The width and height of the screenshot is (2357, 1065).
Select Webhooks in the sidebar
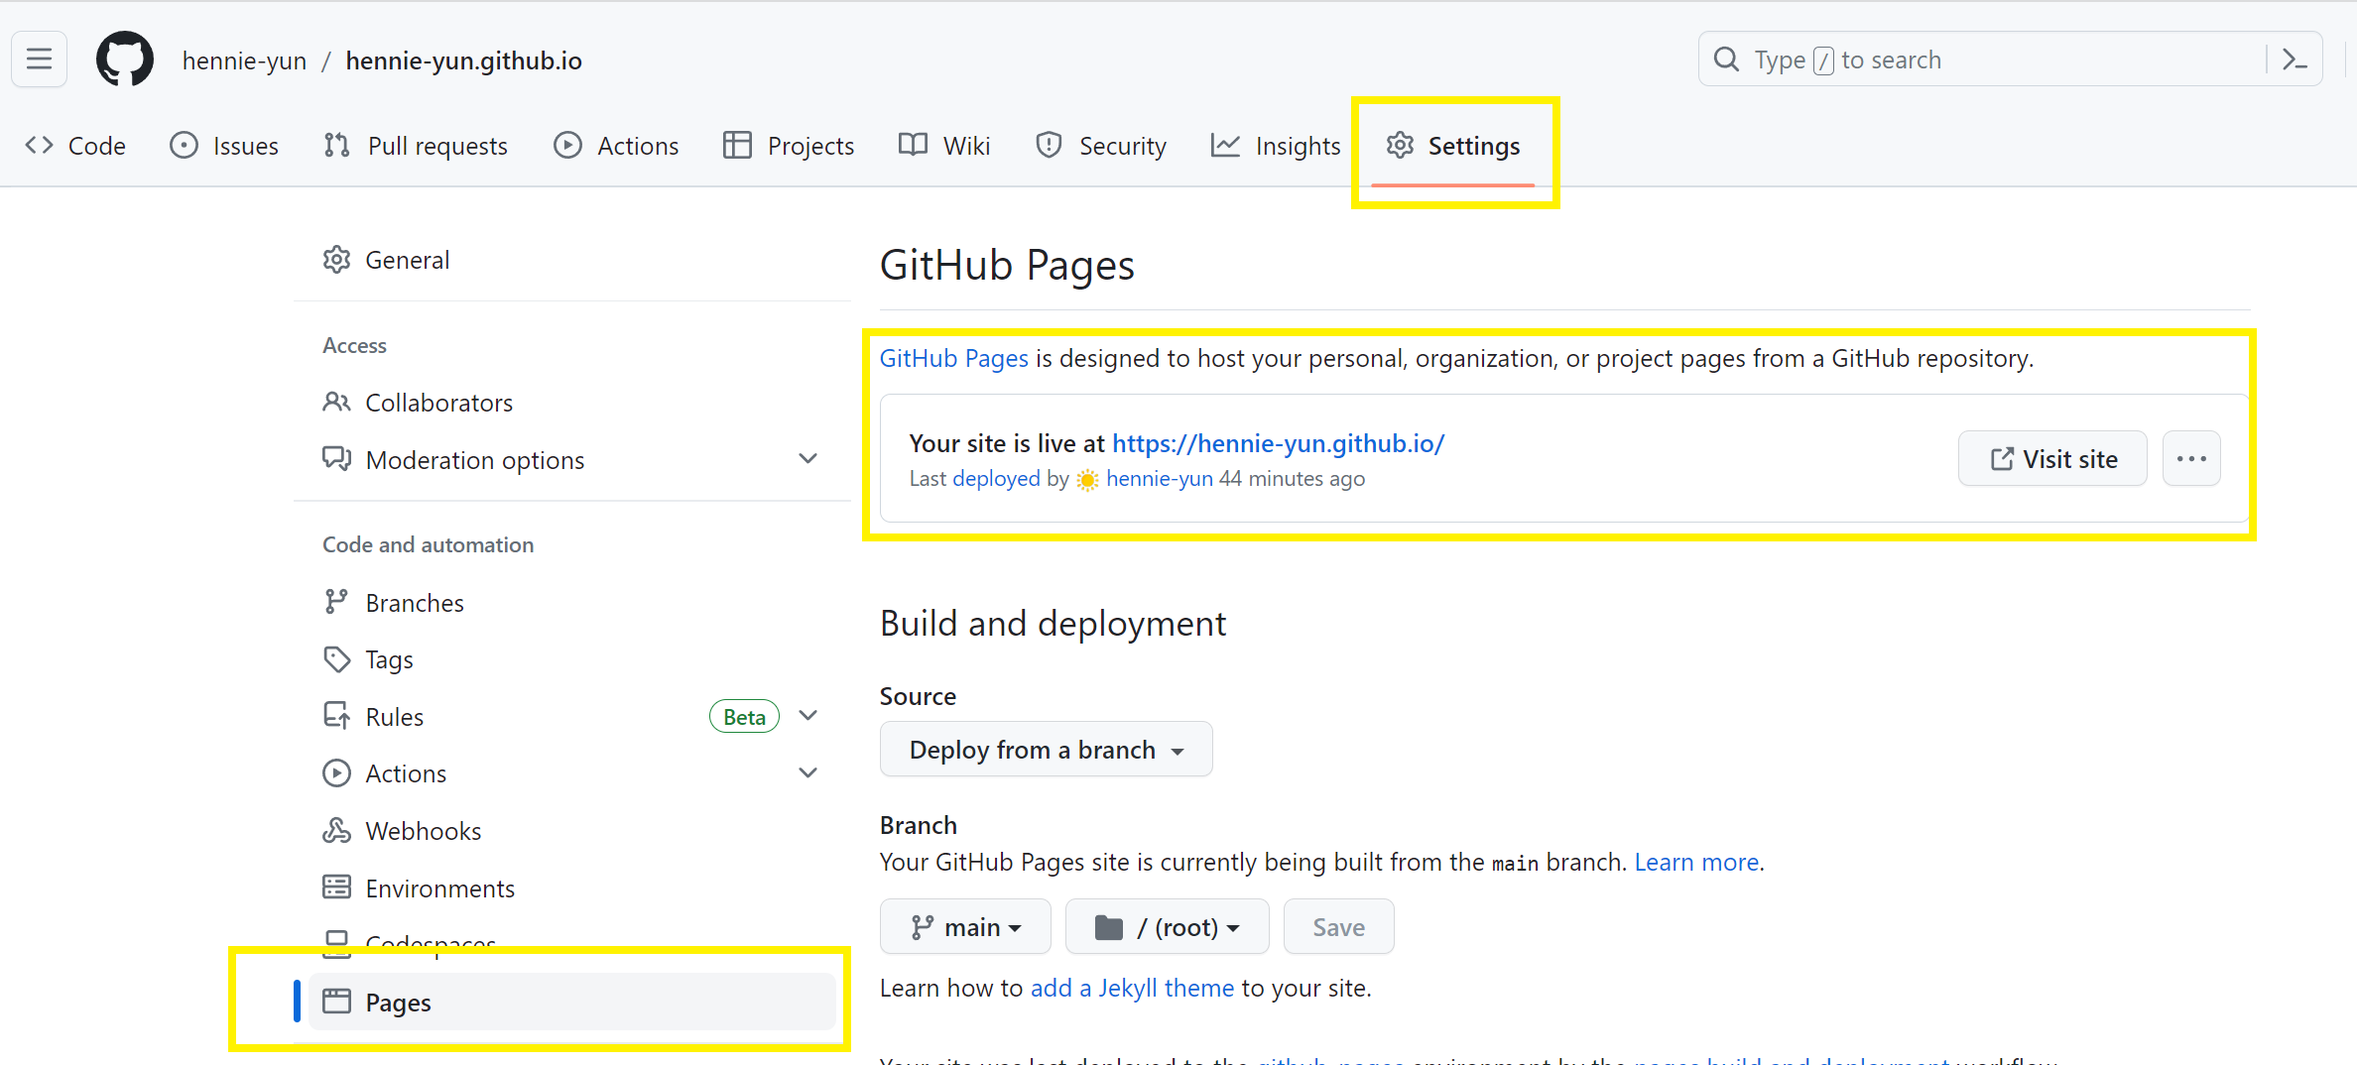pos(572,831)
